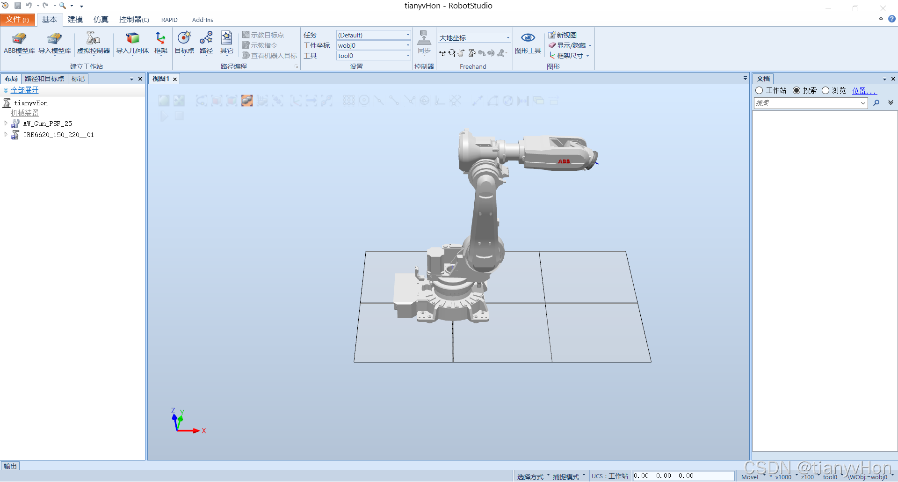Click the save icon in quick access toolbar

(18, 6)
